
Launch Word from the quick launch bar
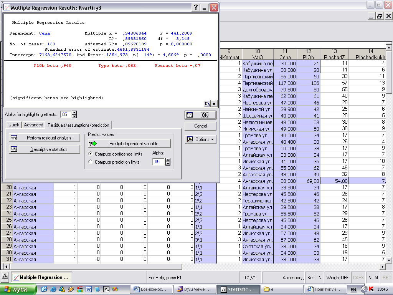(x=88, y=289)
